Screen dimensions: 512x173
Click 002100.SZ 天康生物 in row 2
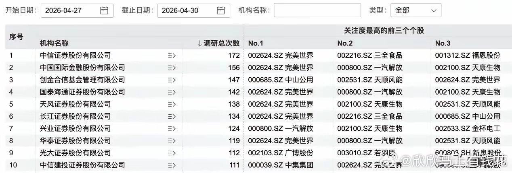[468, 68]
